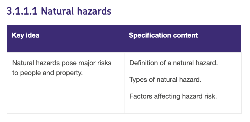Image resolution: width=250 pixels, height=122 pixels.
Task: Click 'Definition of a natural hazard.' line
Action: tap(173, 63)
